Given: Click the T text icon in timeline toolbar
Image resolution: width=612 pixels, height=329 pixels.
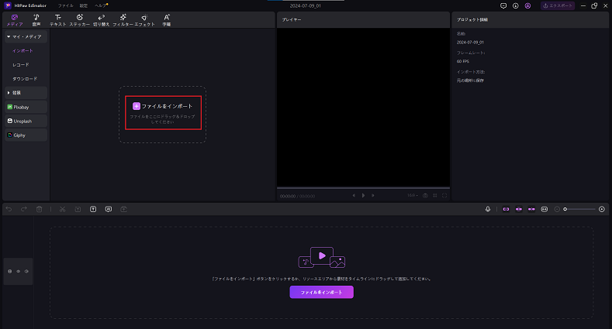Looking at the screenshot, I should click(93, 210).
